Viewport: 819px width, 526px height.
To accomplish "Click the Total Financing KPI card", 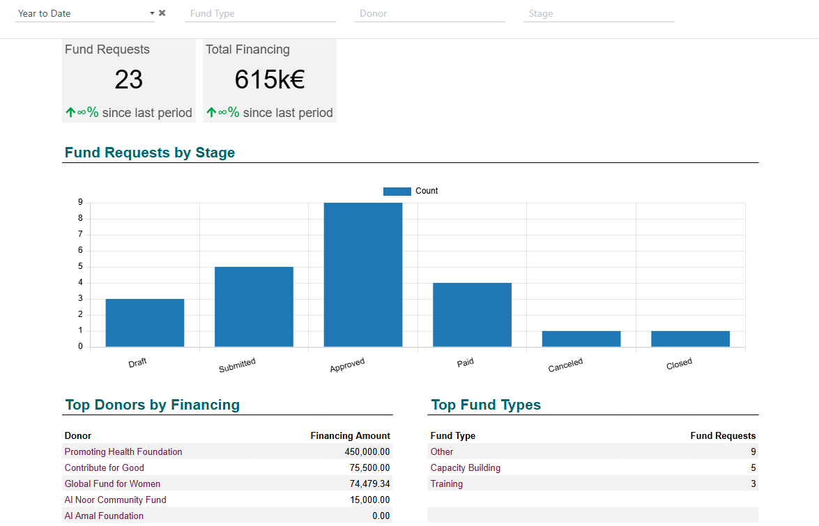I will tap(270, 81).
